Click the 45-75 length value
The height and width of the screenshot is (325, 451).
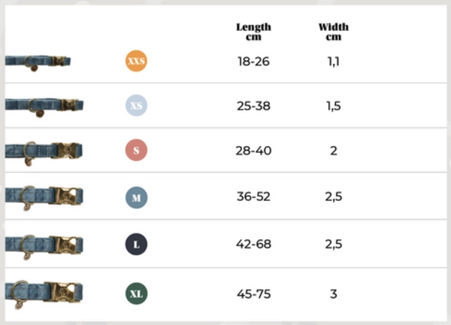253,293
